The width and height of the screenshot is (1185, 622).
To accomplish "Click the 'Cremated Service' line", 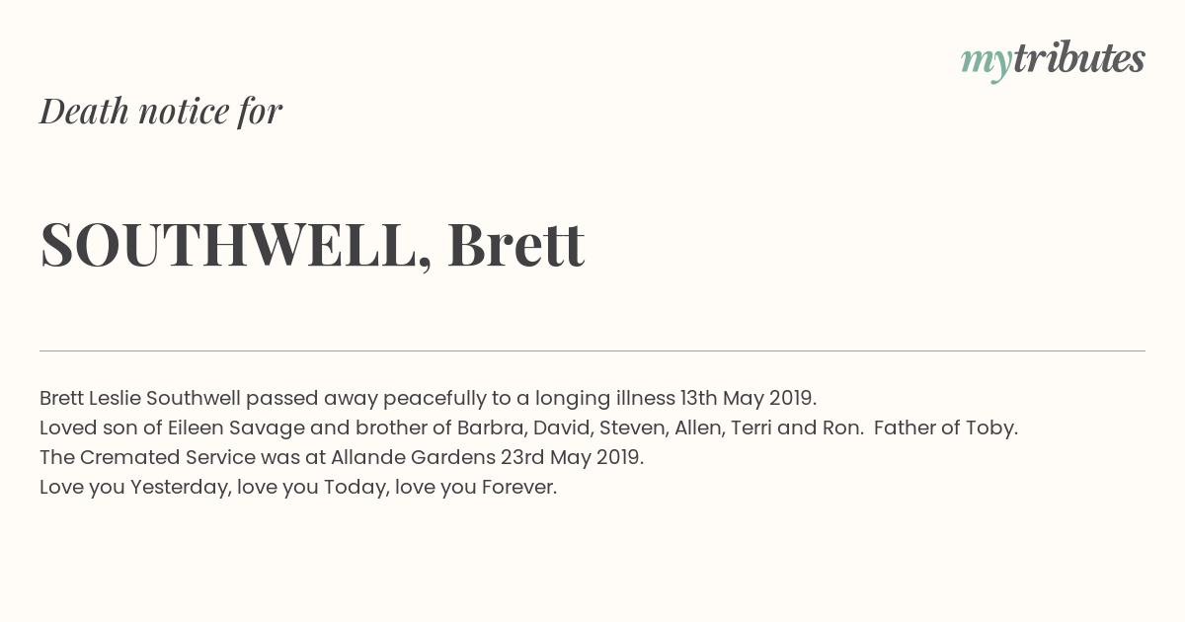I will (342, 458).
